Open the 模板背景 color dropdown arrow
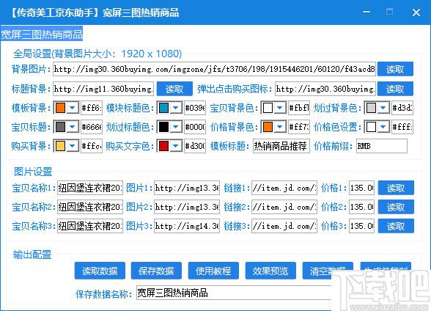This screenshot has width=431, height=311. (73, 108)
